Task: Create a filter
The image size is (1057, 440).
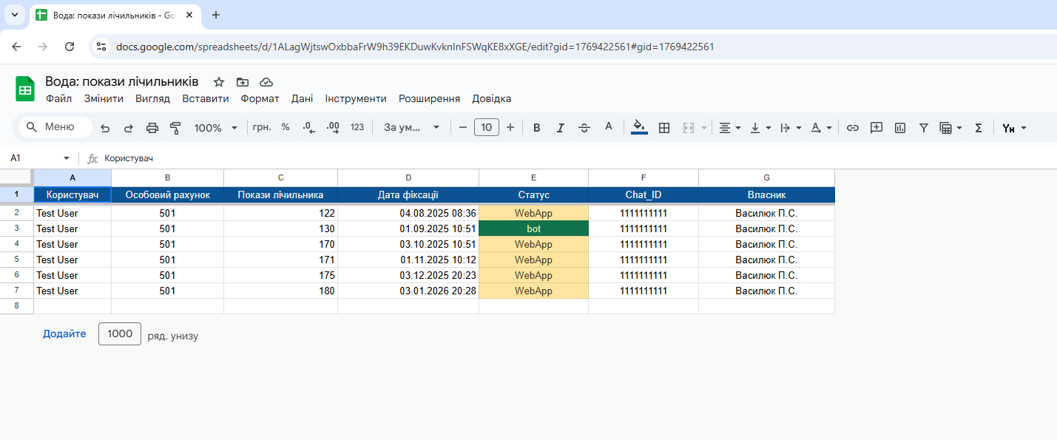Action: click(923, 127)
